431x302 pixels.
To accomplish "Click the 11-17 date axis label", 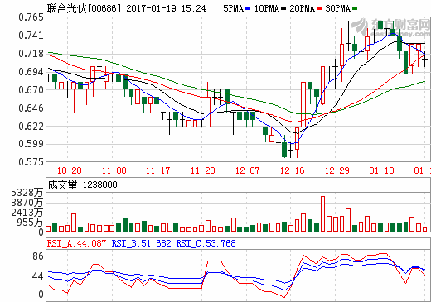I will (157, 170).
